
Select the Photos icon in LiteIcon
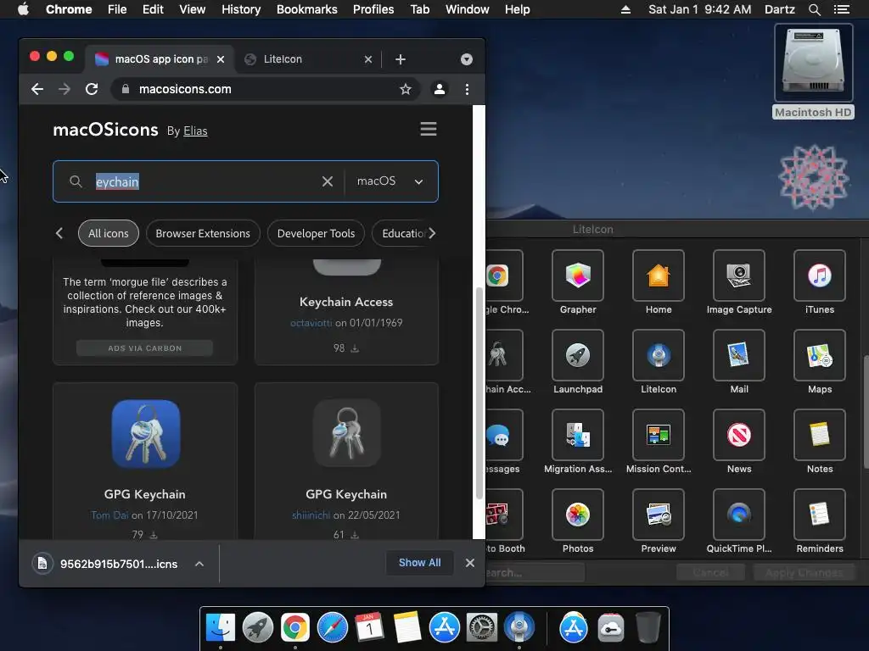pyautogui.click(x=577, y=515)
